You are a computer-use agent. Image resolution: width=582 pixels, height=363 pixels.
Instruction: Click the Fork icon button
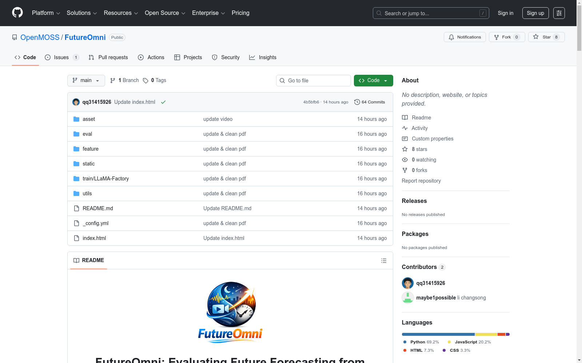tap(497, 37)
